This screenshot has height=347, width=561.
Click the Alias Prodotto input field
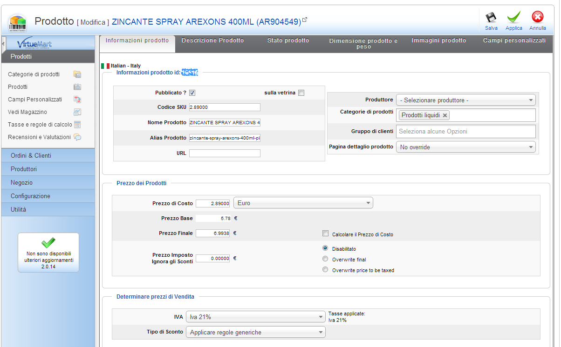[x=225, y=138]
